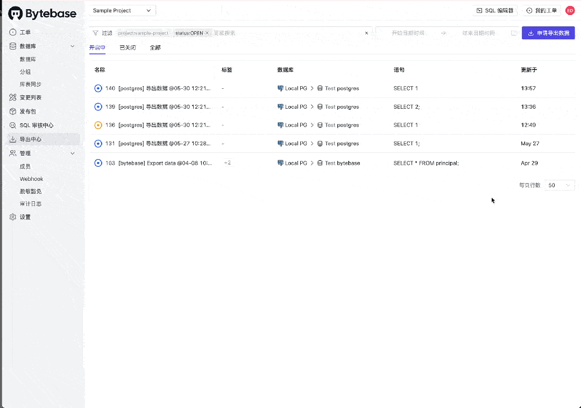Screen dimensions: 581x408
Task: Click 'Test bytebase' database name
Action: pos(342,163)
